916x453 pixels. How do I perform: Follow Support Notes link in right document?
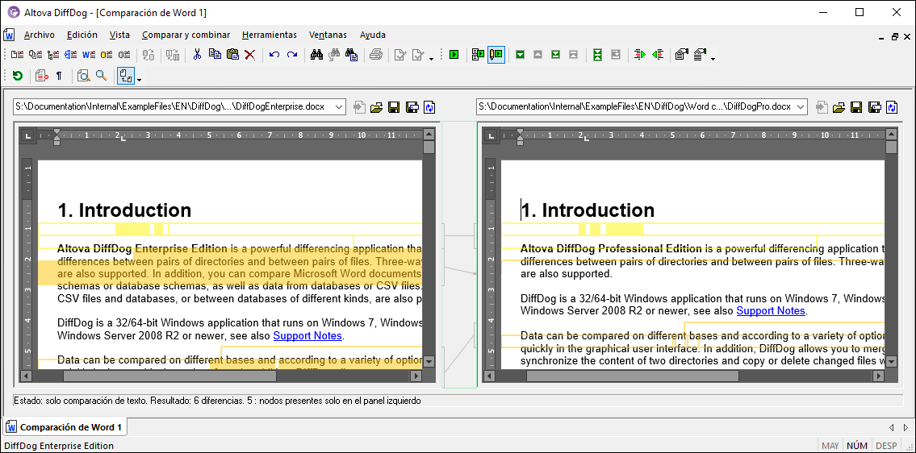pyautogui.click(x=771, y=311)
